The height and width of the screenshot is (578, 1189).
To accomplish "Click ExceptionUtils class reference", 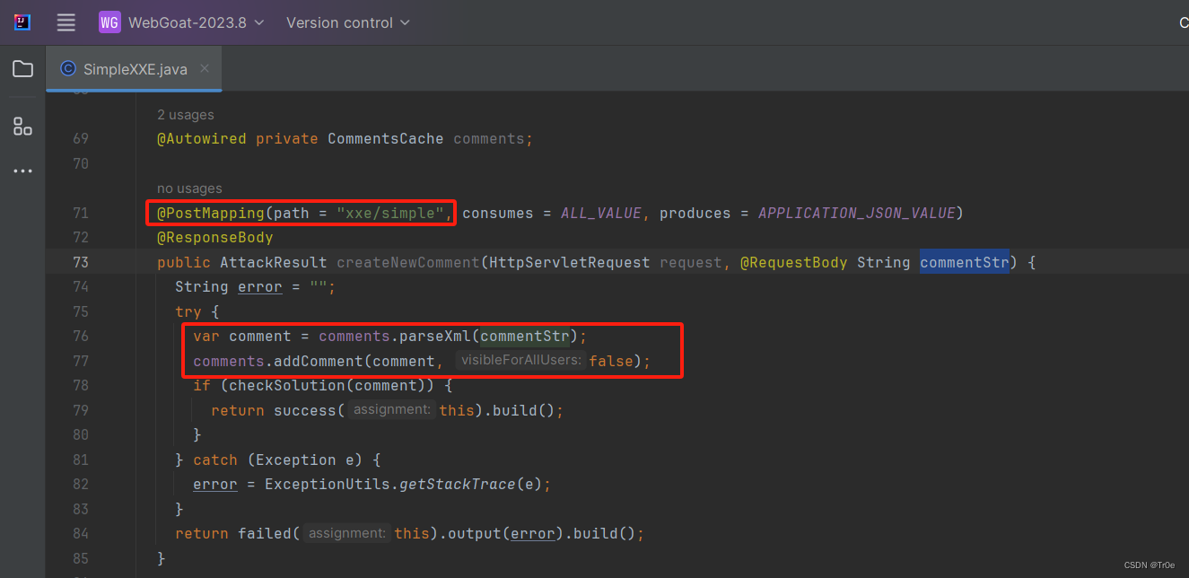I will [328, 485].
